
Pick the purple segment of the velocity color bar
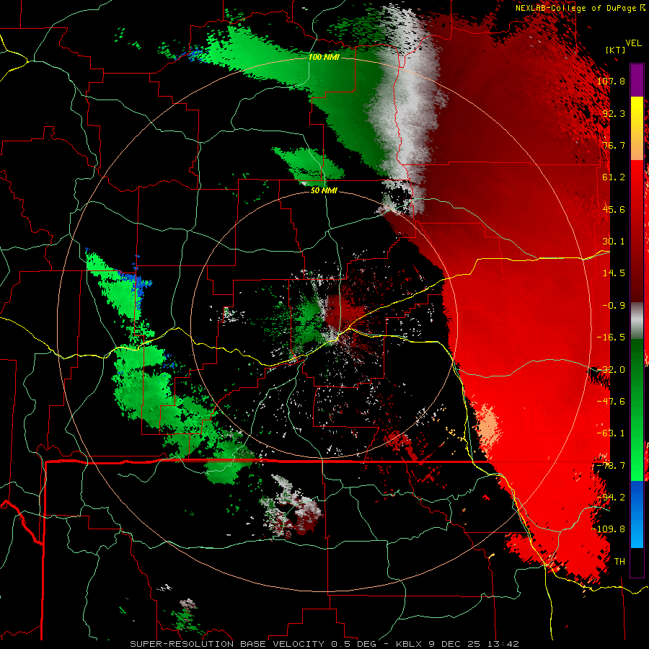coord(637,81)
